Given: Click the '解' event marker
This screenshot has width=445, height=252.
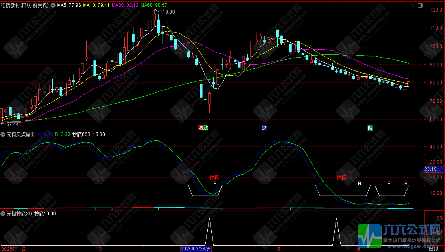Looking at the screenshot, I should [370, 128].
